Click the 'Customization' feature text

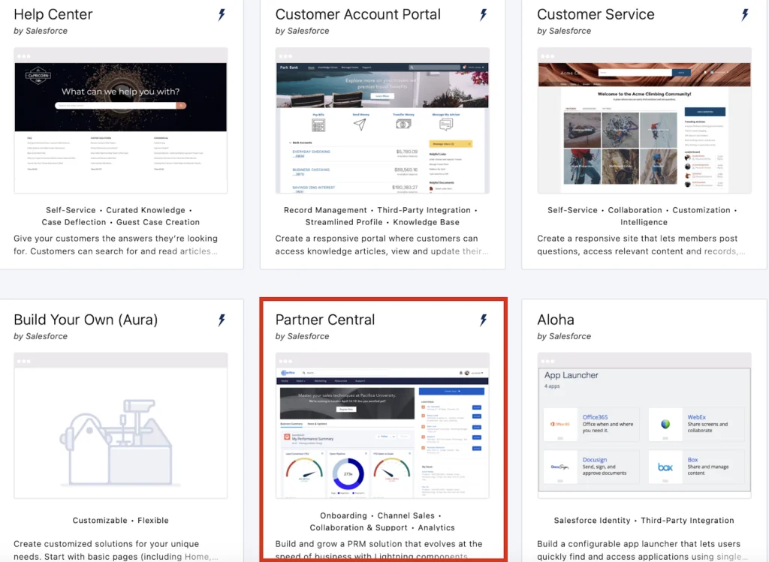pos(701,210)
